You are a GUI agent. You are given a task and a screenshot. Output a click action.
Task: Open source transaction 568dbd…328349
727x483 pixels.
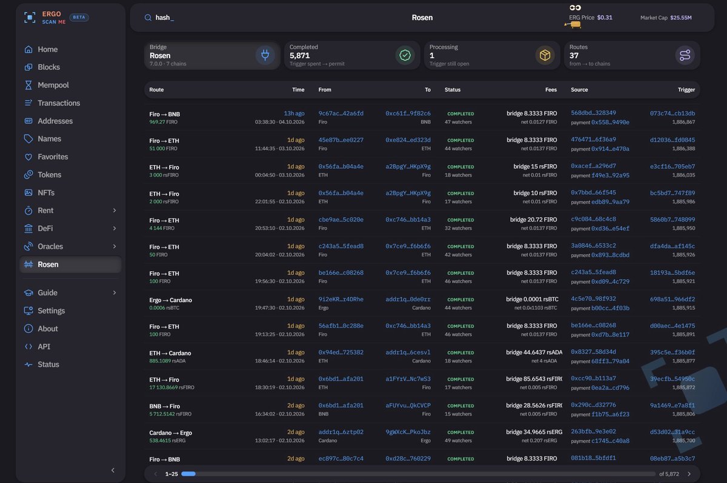pyautogui.click(x=594, y=113)
